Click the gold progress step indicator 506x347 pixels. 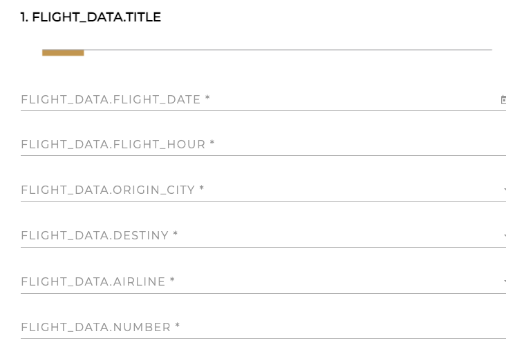pos(63,52)
